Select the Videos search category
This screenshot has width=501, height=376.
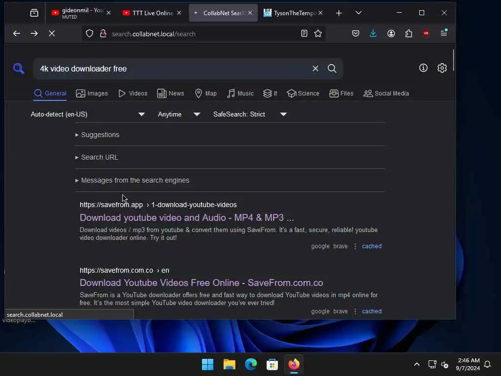[x=133, y=94]
